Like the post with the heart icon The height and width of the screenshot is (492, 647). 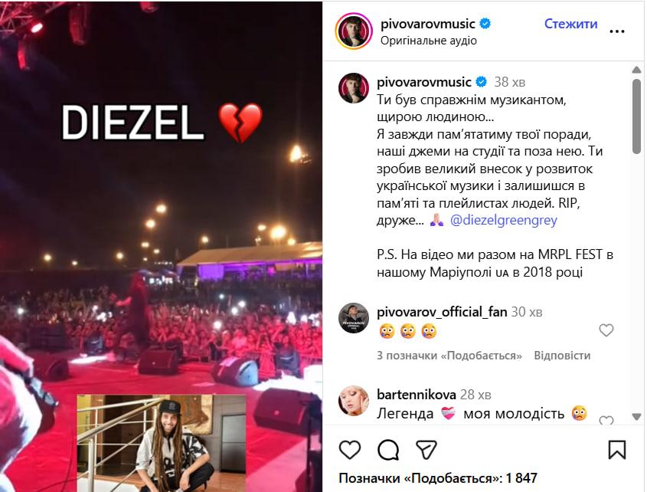point(349,449)
